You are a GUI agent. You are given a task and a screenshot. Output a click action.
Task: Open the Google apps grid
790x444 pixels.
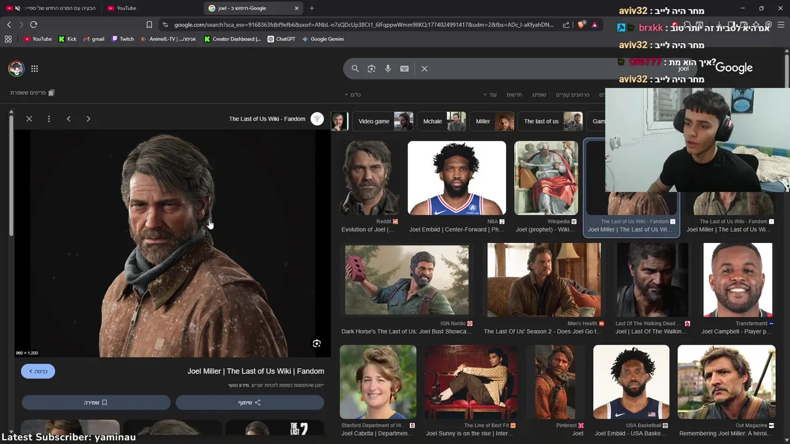[35, 68]
